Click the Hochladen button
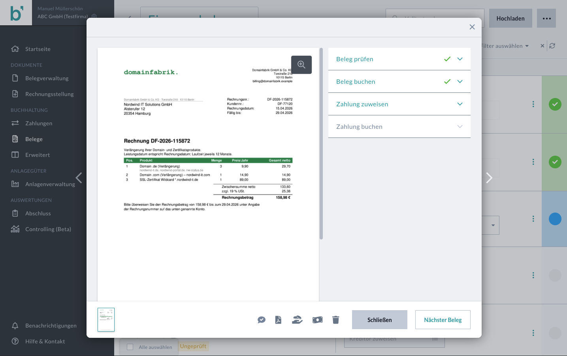Viewport: 567px width, 356px height. point(510,19)
